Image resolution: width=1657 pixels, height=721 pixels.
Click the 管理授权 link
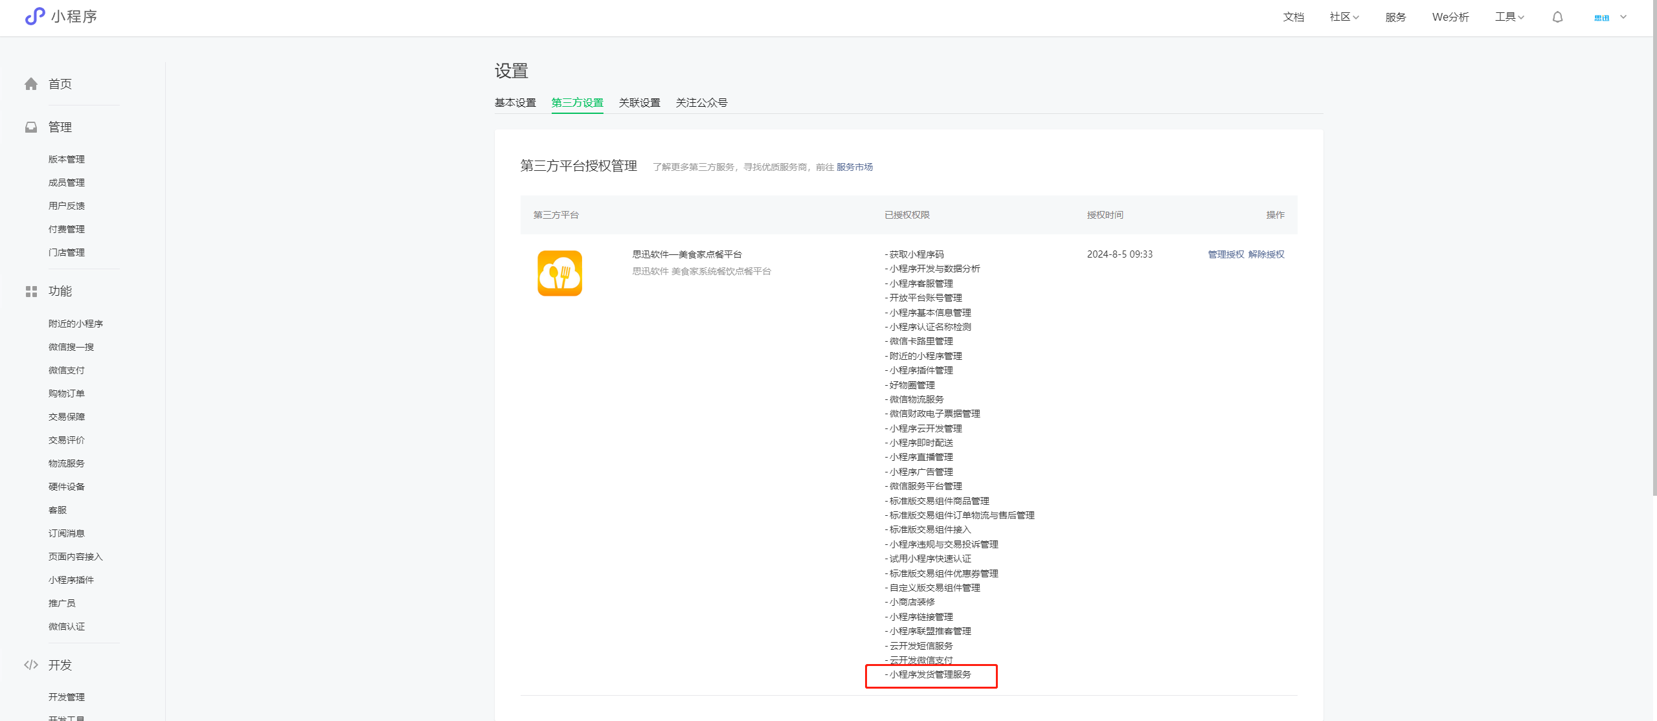click(1226, 254)
